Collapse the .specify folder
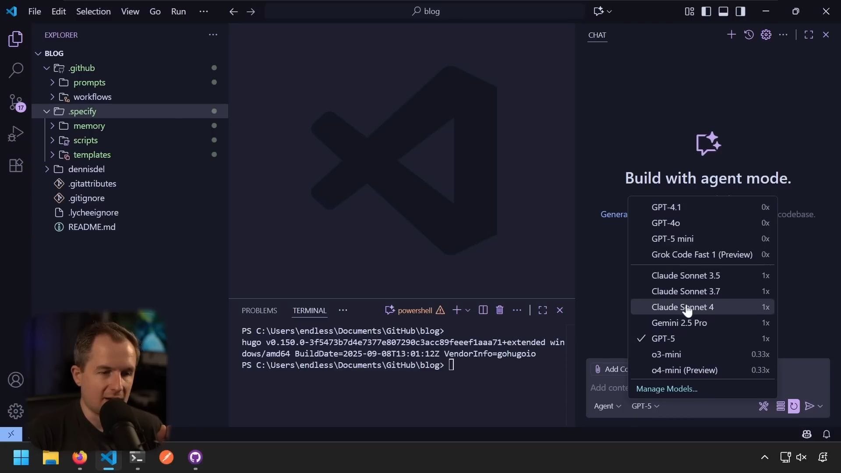This screenshot has width=841, height=473. tap(82, 111)
